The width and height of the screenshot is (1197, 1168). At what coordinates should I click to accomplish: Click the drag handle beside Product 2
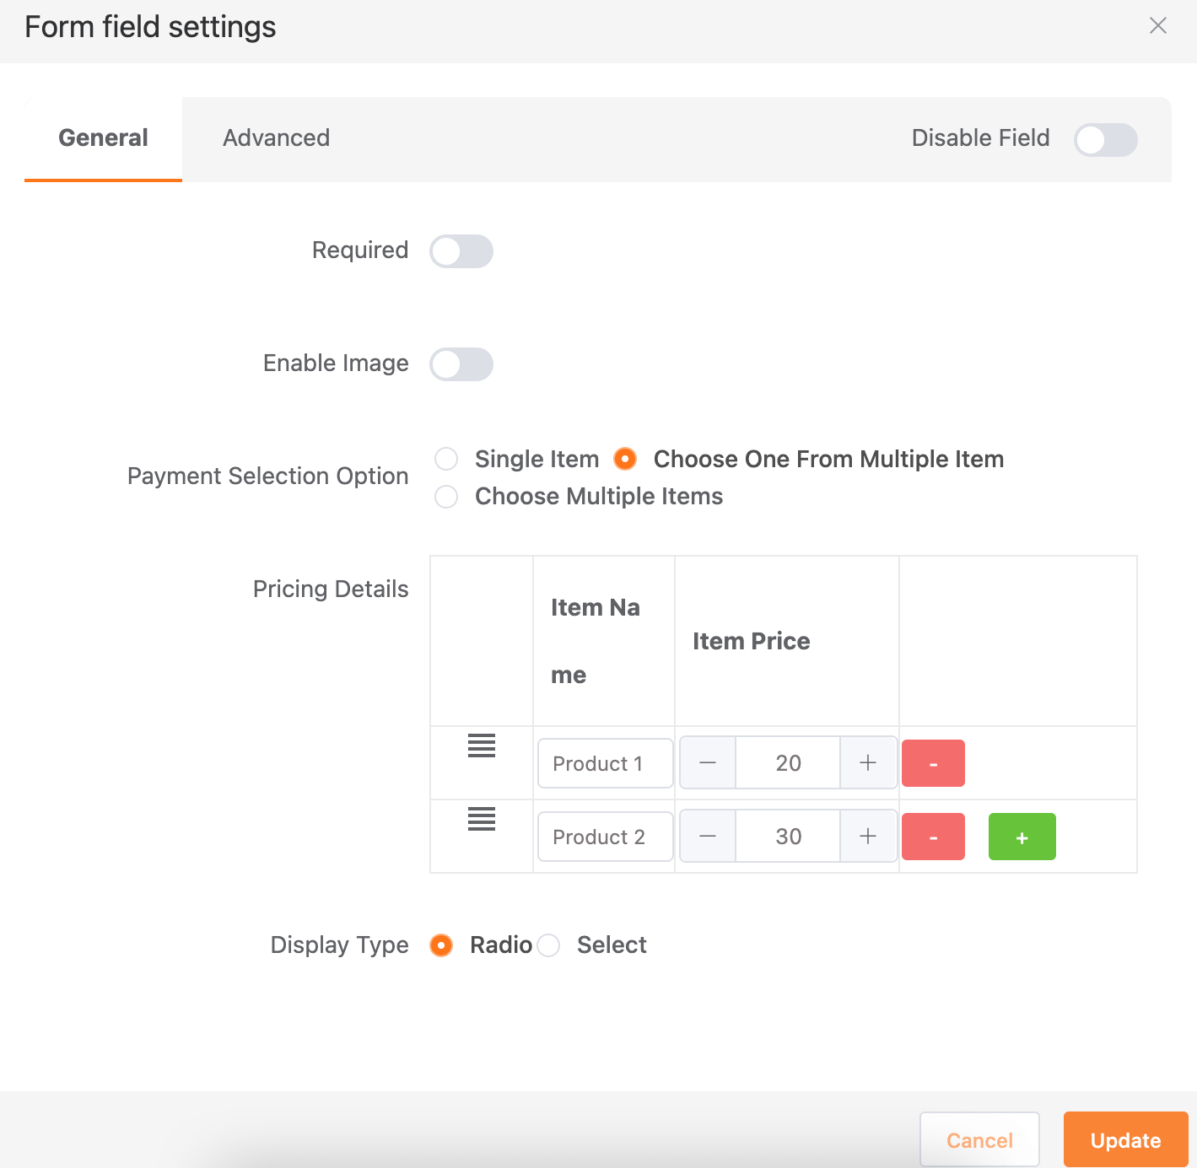481,819
